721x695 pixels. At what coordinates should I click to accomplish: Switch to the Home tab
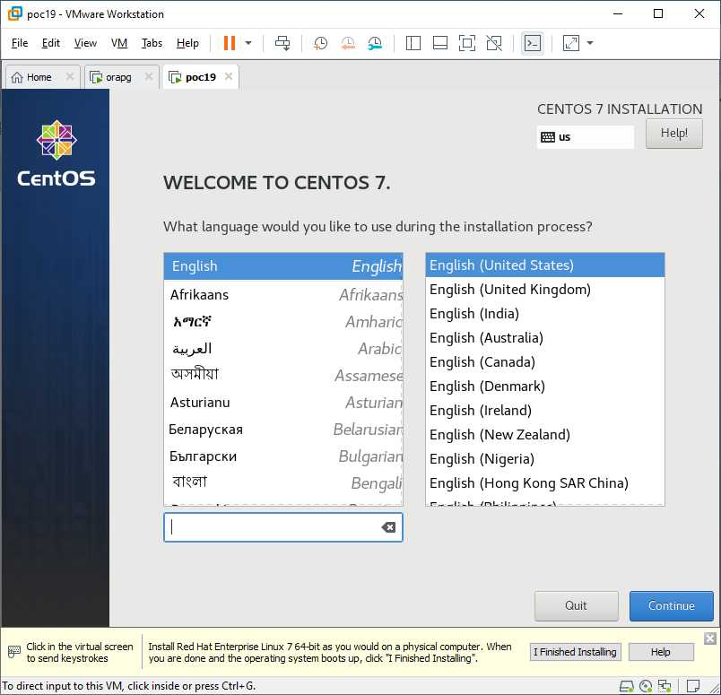(38, 77)
